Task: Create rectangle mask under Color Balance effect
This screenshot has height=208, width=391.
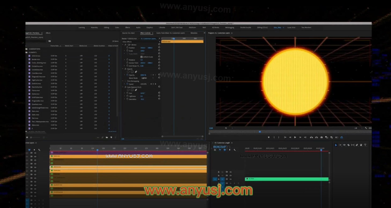Action: (x=132, y=90)
